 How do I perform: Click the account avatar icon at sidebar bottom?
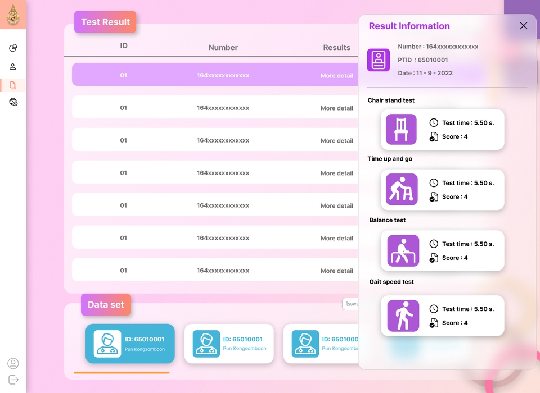(13, 363)
